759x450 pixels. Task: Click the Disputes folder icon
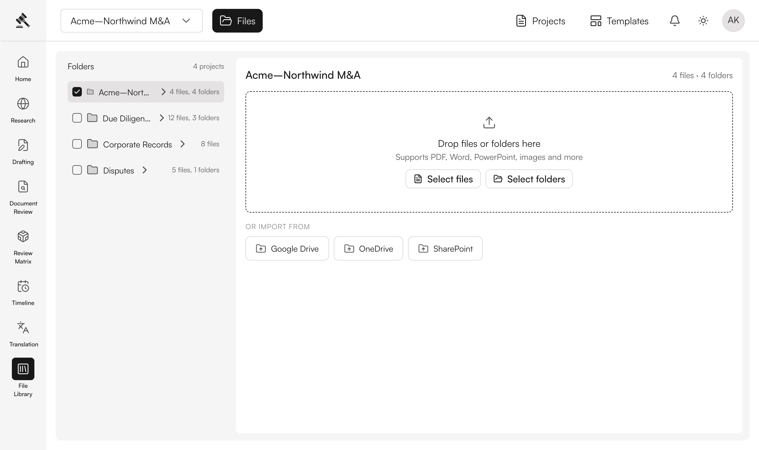click(92, 170)
